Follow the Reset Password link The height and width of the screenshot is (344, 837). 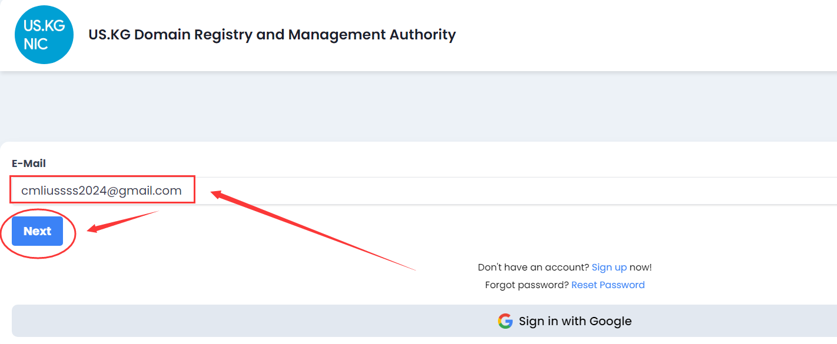(x=608, y=285)
